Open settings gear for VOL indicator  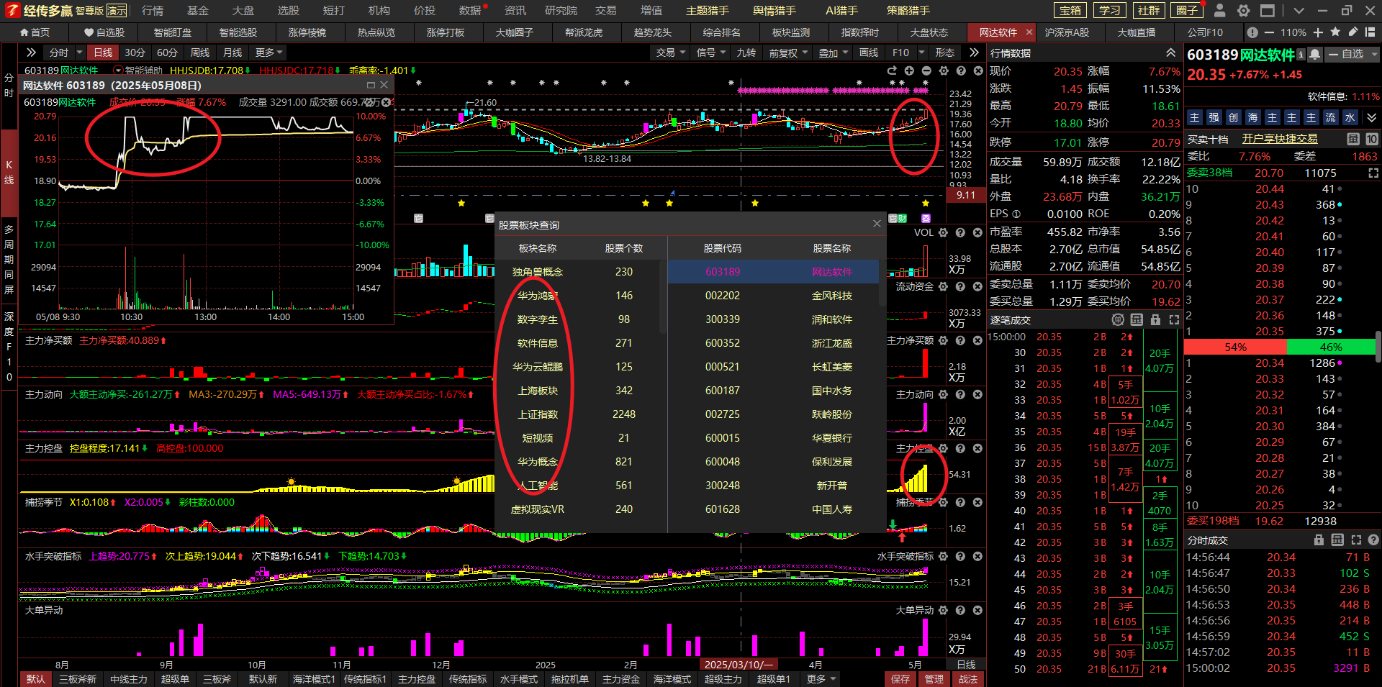click(x=943, y=232)
